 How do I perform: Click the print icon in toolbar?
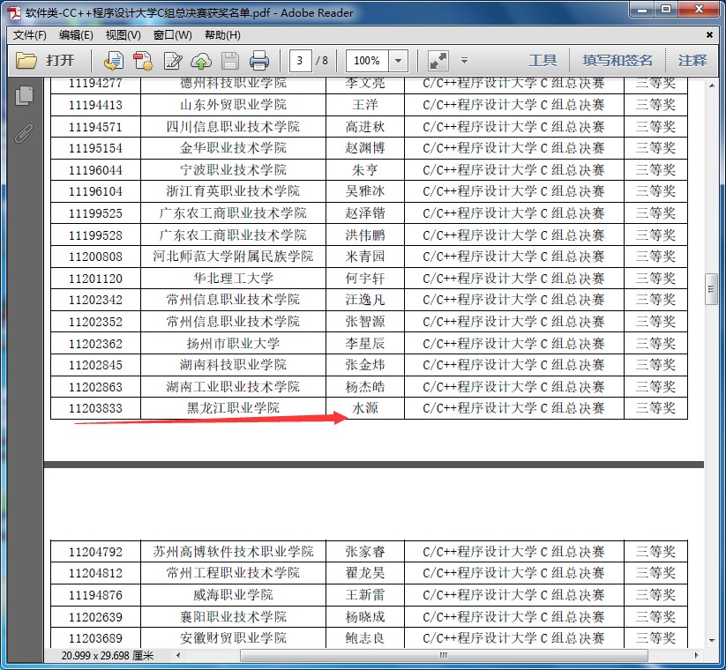click(x=259, y=61)
